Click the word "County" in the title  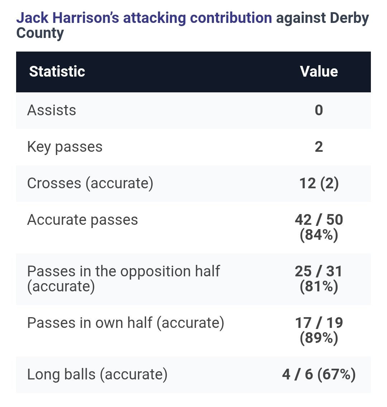pyautogui.click(x=40, y=33)
